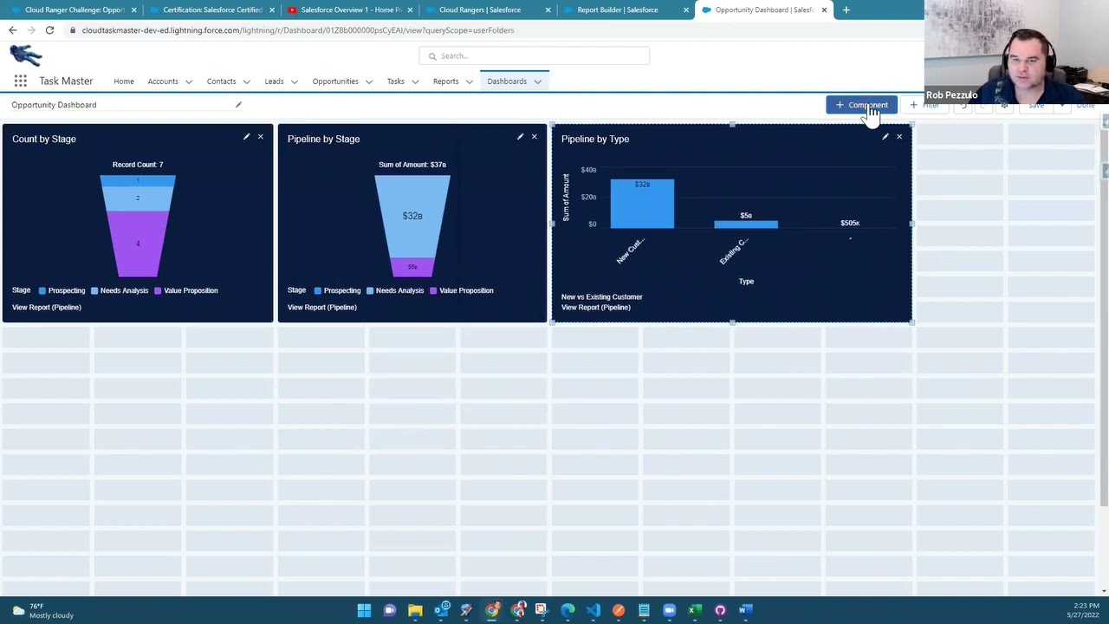
Task: Open Excel from the taskbar
Action: click(x=694, y=610)
